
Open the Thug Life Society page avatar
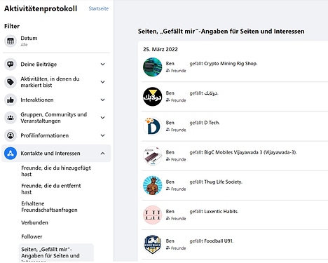coord(152,185)
